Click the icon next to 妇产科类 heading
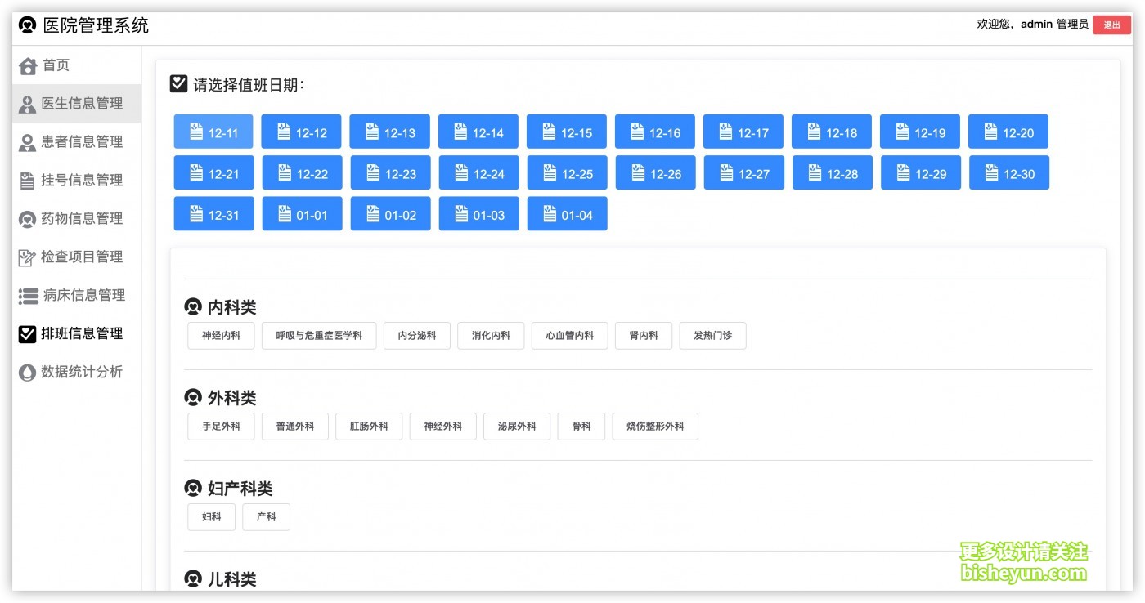Image resolution: width=1145 pixels, height=603 pixels. 193,489
